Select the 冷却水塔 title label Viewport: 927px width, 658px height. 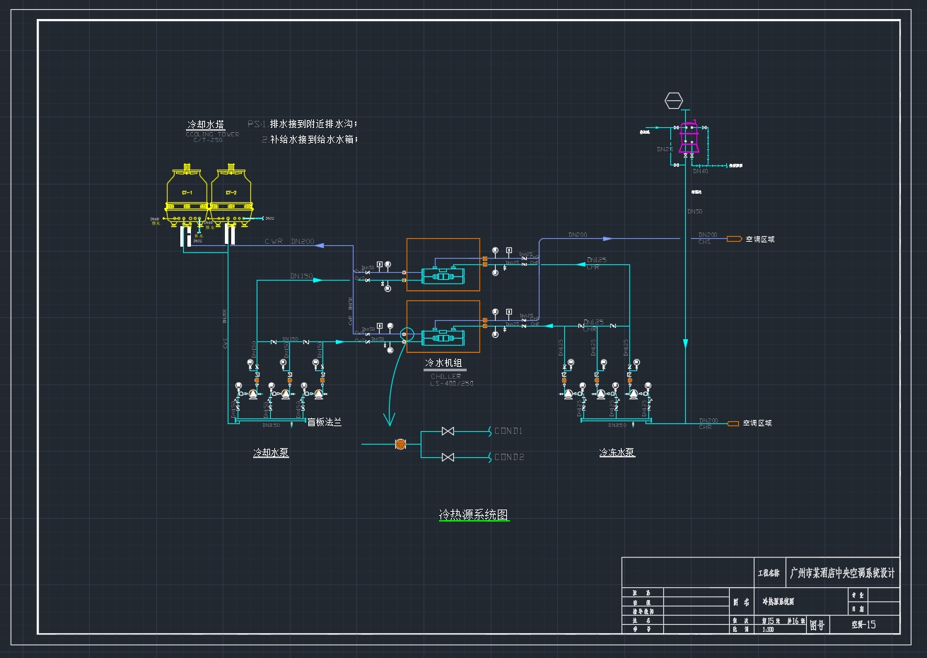206,124
